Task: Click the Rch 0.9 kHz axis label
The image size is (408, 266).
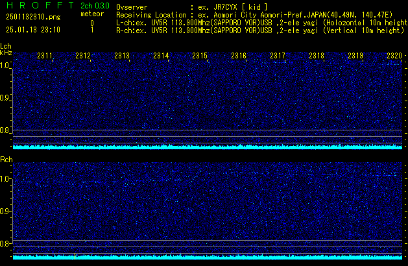Action: [x=5, y=212]
